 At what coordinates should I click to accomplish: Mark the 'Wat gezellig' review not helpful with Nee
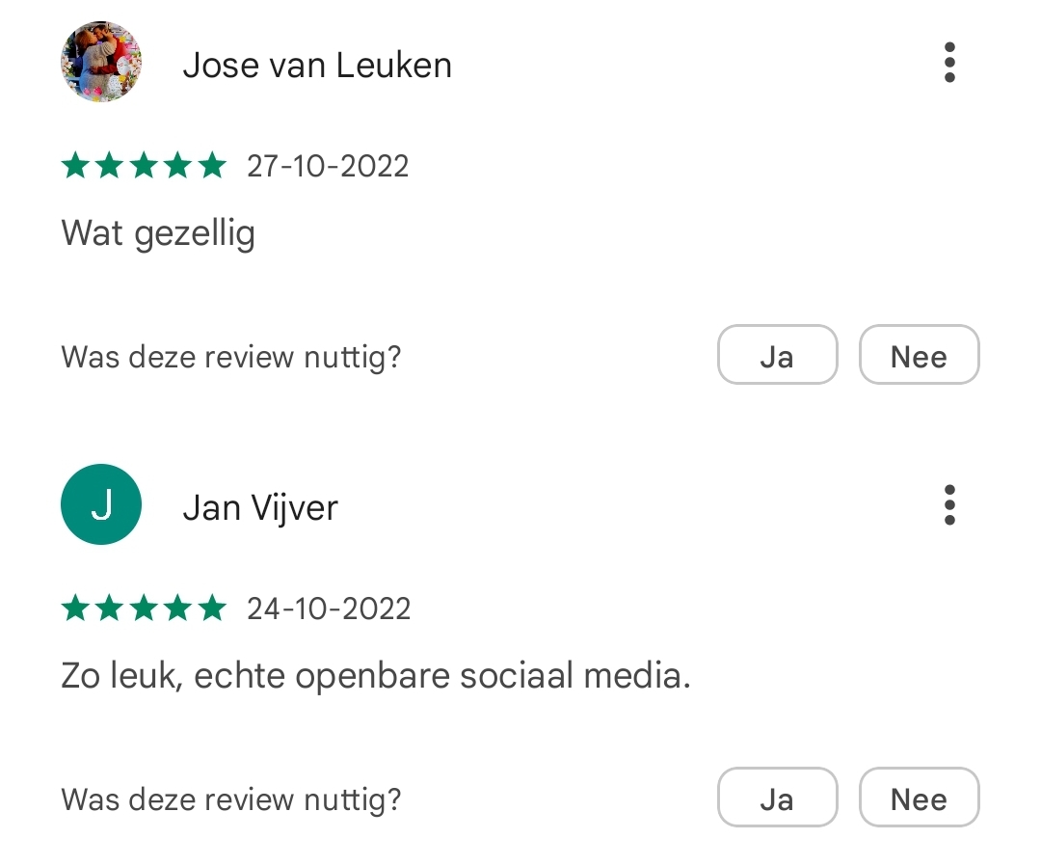point(919,355)
